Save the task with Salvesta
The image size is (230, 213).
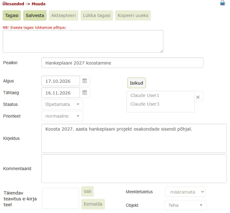pos(35,15)
